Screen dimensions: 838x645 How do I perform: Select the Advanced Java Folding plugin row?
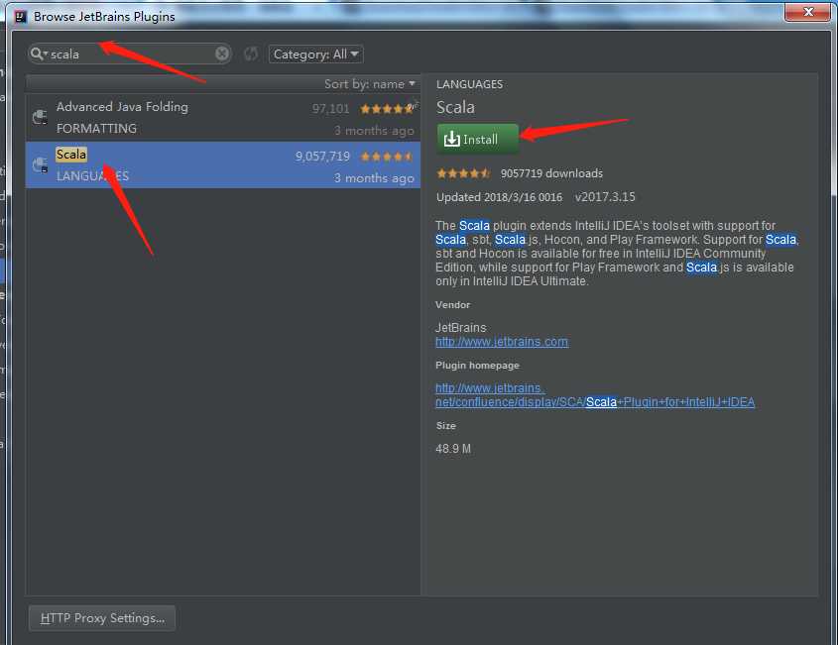click(x=223, y=118)
